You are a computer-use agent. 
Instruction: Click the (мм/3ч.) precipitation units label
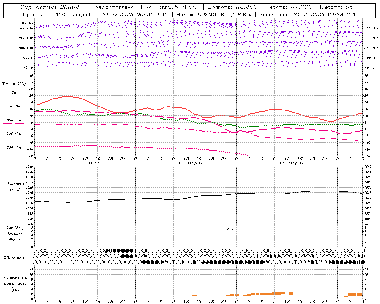(x=15, y=228)
